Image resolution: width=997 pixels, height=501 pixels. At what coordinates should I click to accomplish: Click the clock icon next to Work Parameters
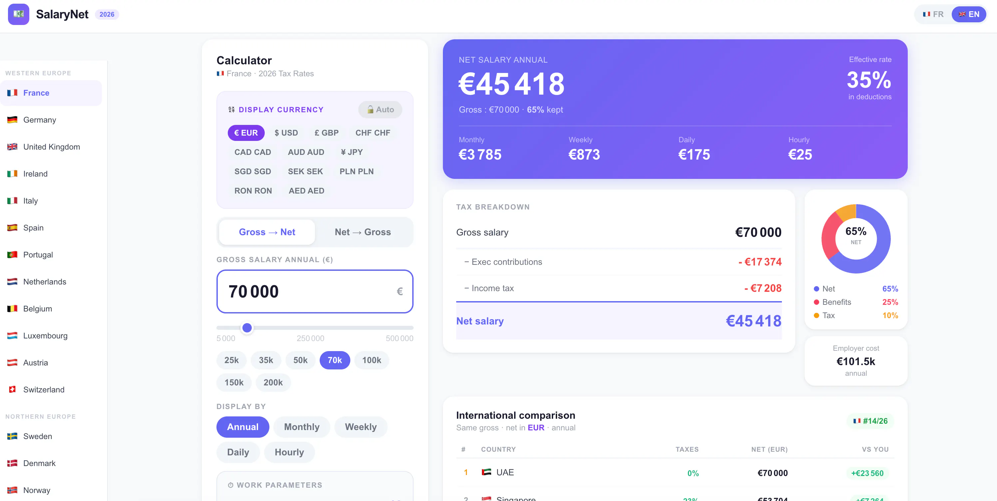coord(231,485)
